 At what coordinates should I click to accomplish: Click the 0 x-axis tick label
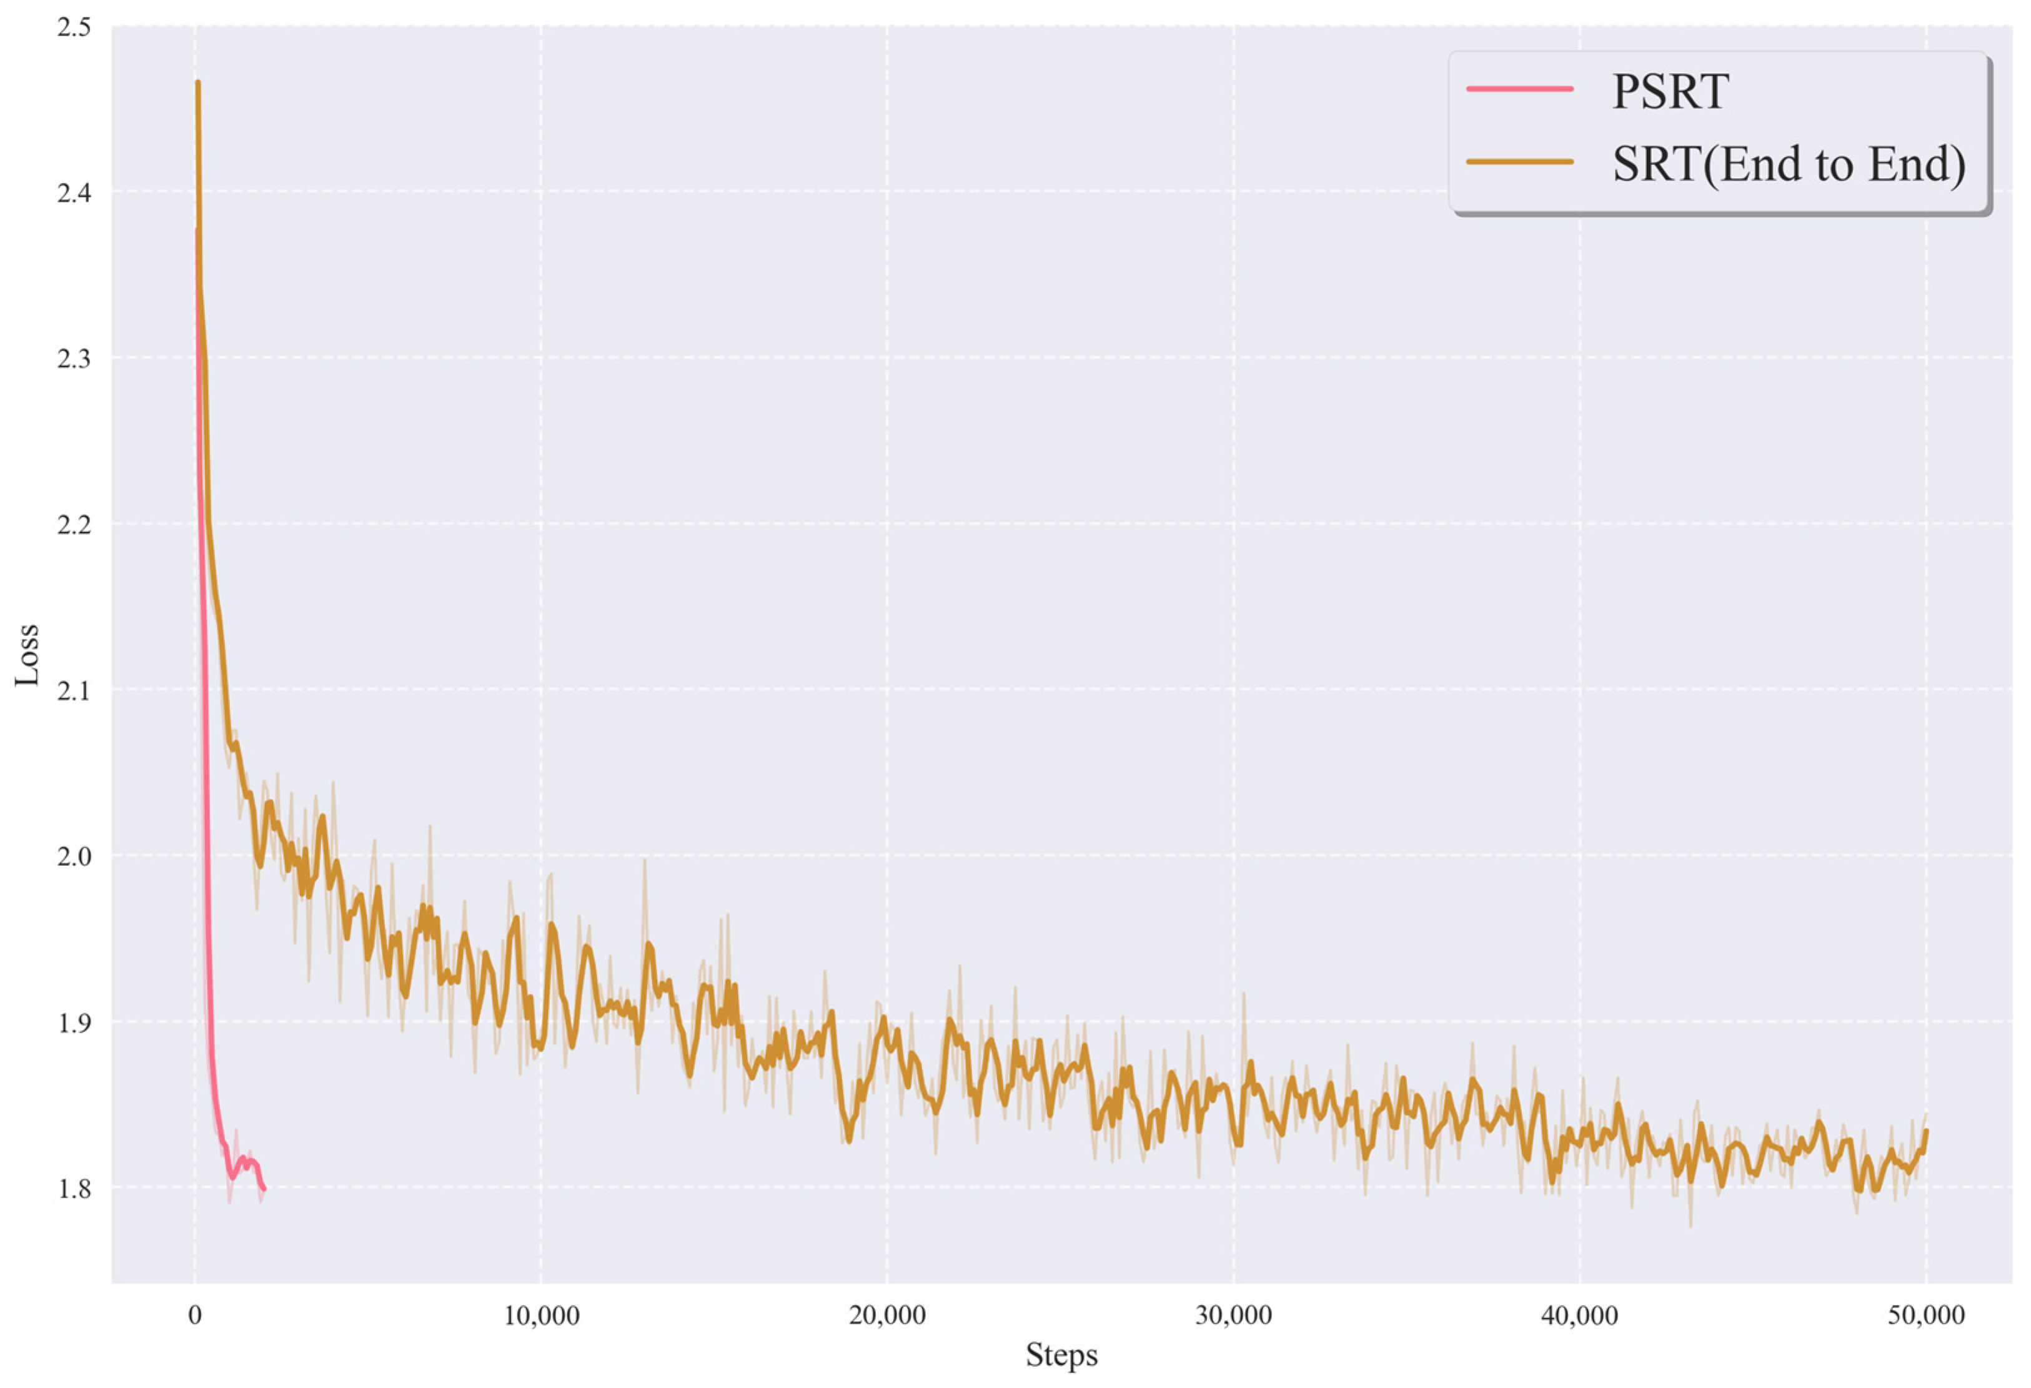click(195, 1316)
